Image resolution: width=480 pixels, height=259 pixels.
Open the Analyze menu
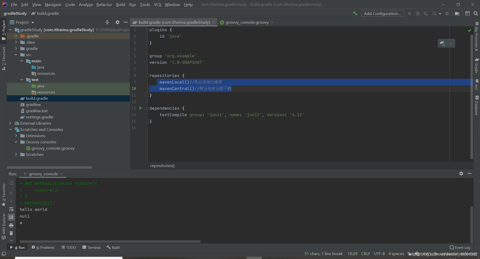[x=85, y=4]
